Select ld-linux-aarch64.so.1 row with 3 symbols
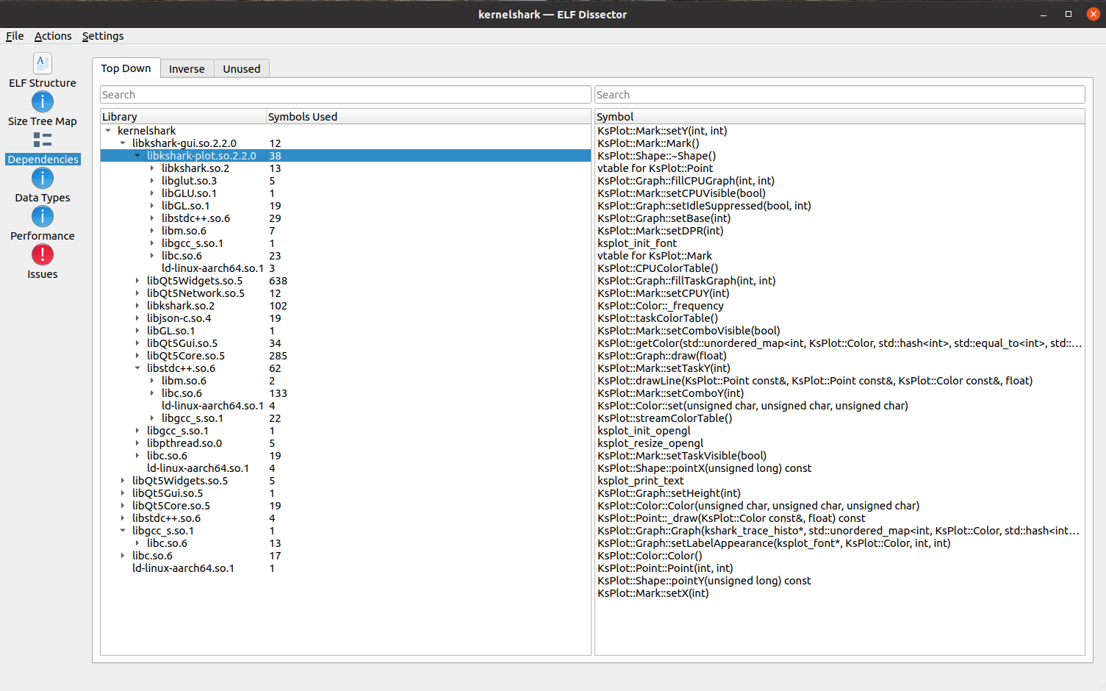The width and height of the screenshot is (1106, 691). tap(345, 268)
